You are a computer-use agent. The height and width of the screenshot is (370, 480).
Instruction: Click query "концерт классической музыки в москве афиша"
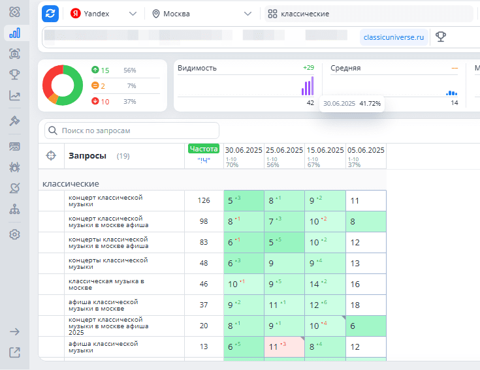click(x=108, y=222)
